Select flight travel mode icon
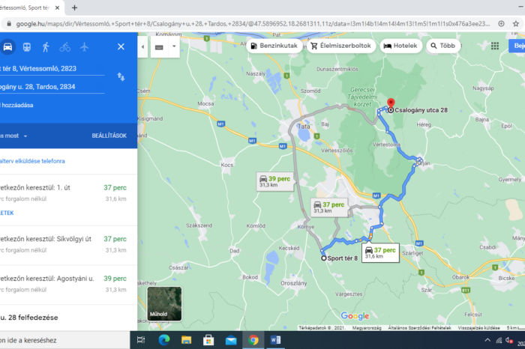The height and width of the screenshot is (349, 525). click(x=84, y=46)
